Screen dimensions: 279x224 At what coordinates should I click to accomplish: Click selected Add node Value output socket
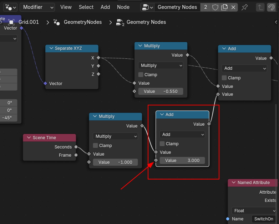tap(209, 124)
